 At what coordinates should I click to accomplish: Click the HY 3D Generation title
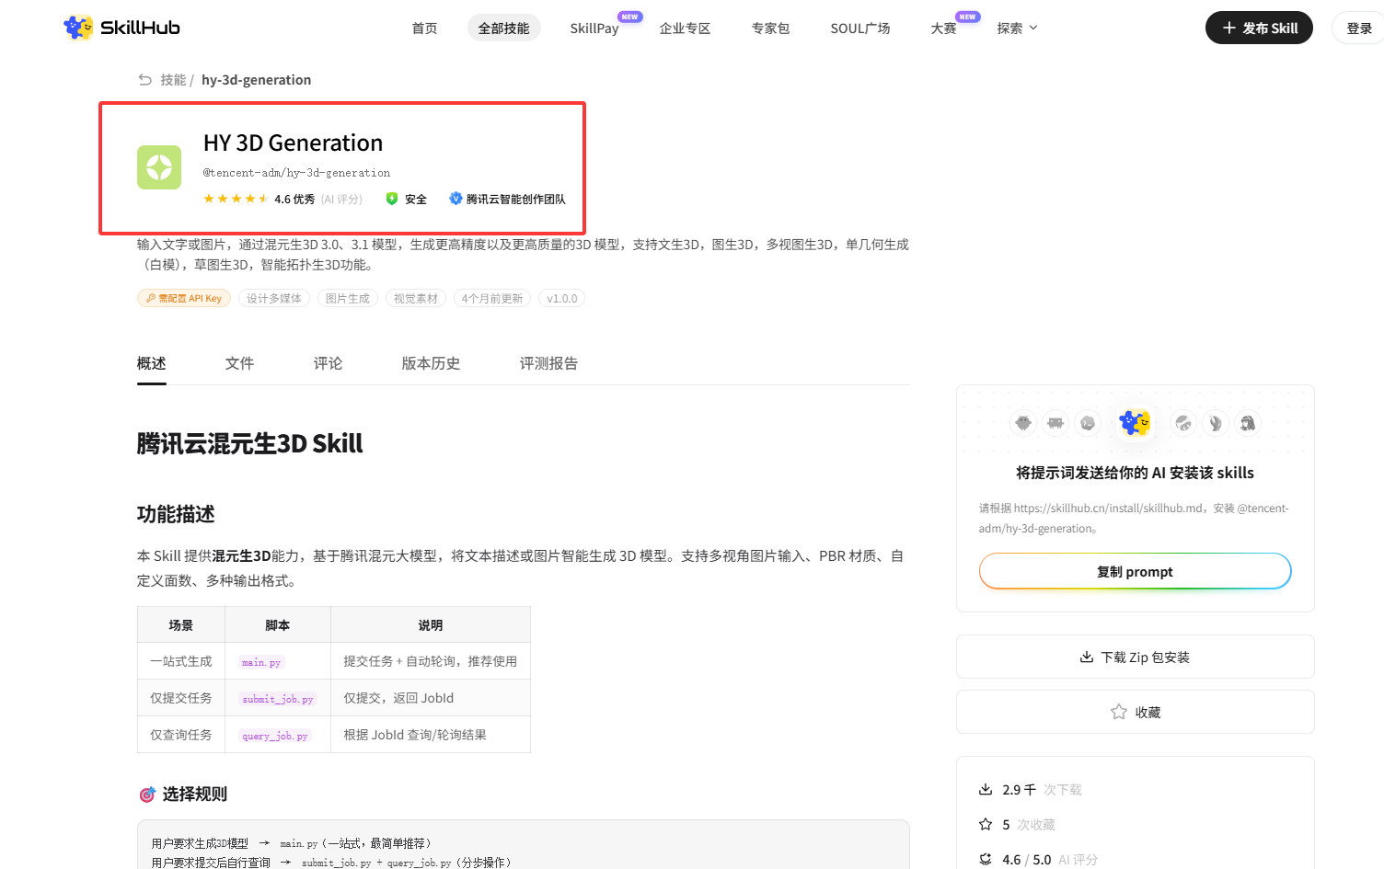click(x=294, y=143)
